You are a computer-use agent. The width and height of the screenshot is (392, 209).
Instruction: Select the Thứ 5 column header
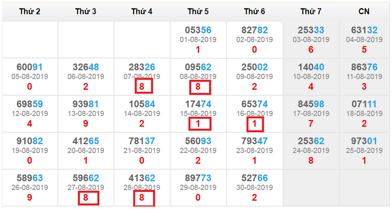tap(198, 11)
